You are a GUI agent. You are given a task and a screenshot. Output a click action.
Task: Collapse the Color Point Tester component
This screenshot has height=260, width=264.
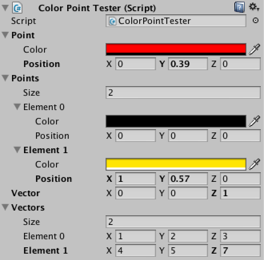click(x=5, y=8)
